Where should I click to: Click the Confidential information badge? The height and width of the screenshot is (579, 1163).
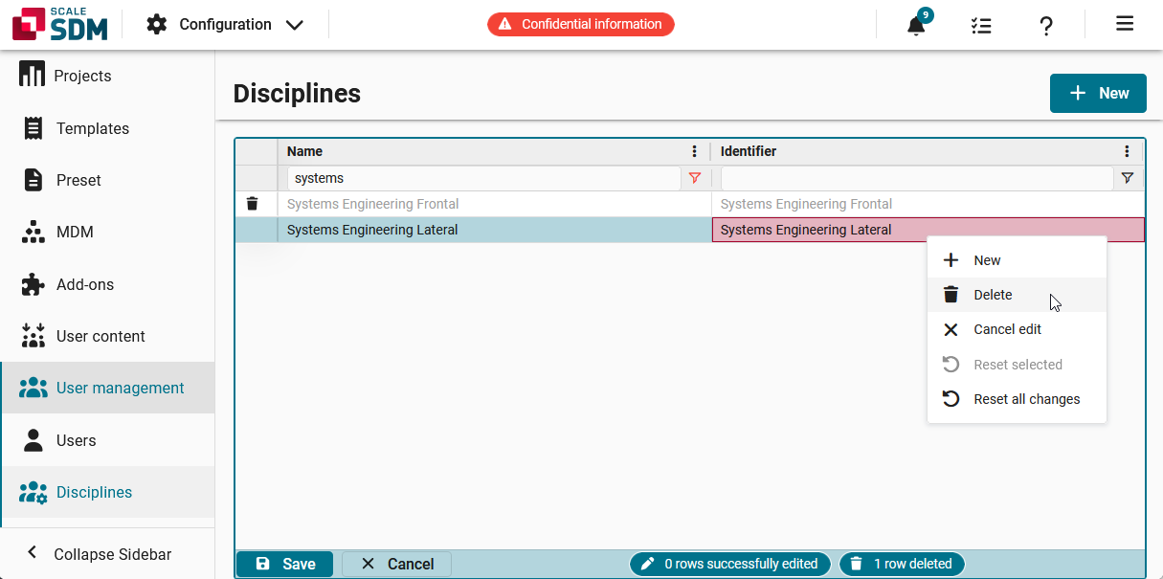581,24
